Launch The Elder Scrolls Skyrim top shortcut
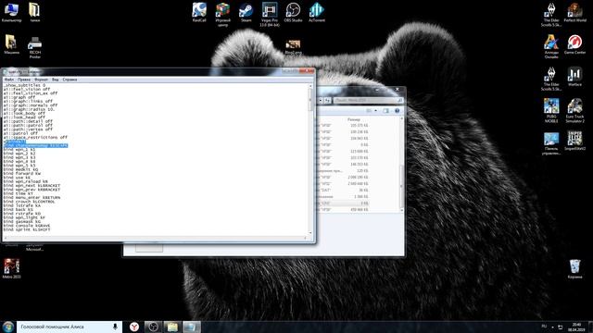Image resolution: width=593 pixels, height=333 pixels. (551, 15)
